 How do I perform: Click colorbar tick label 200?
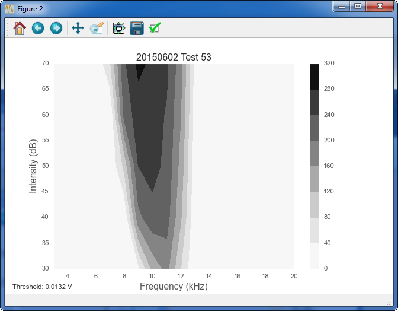[329, 140]
